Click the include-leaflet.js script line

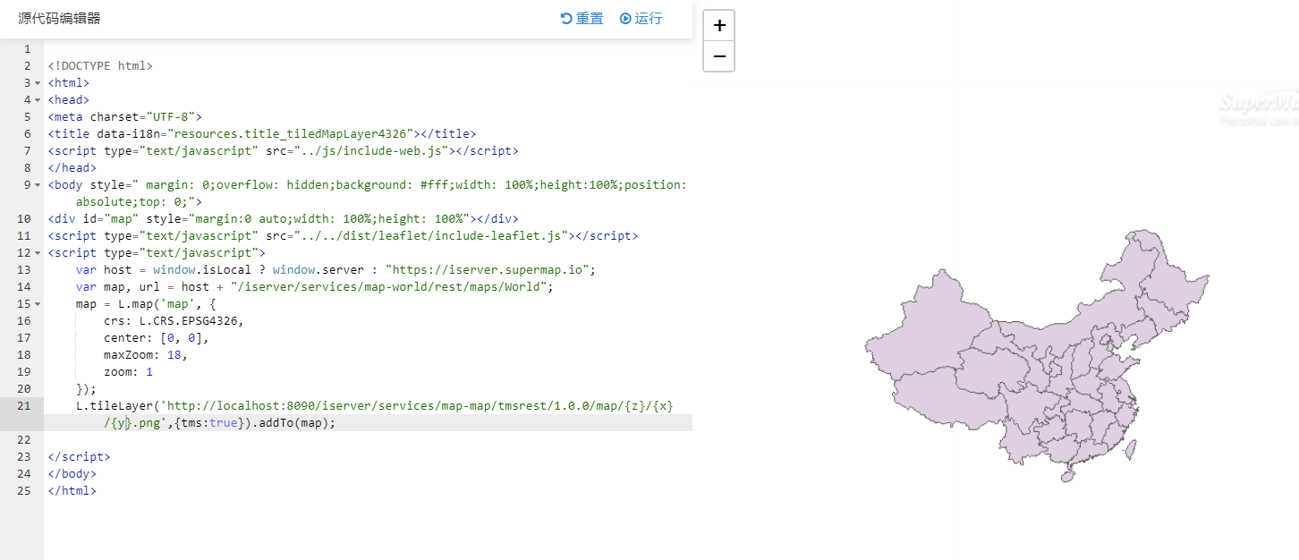343,236
